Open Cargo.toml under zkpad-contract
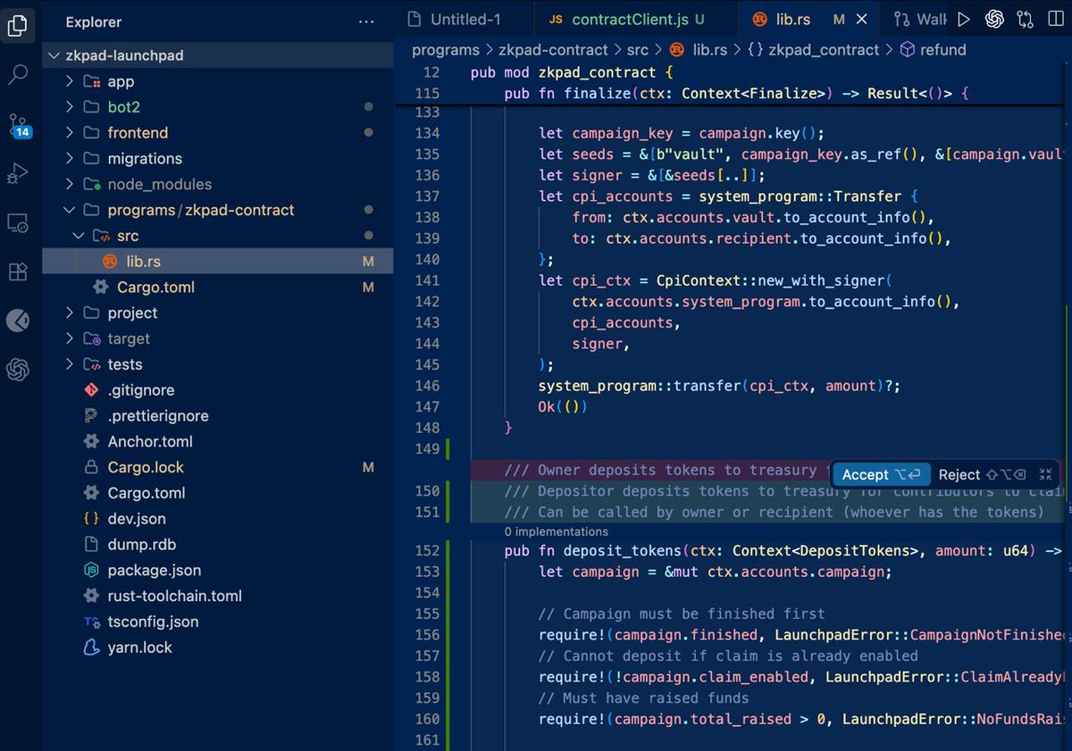 tap(218, 288)
